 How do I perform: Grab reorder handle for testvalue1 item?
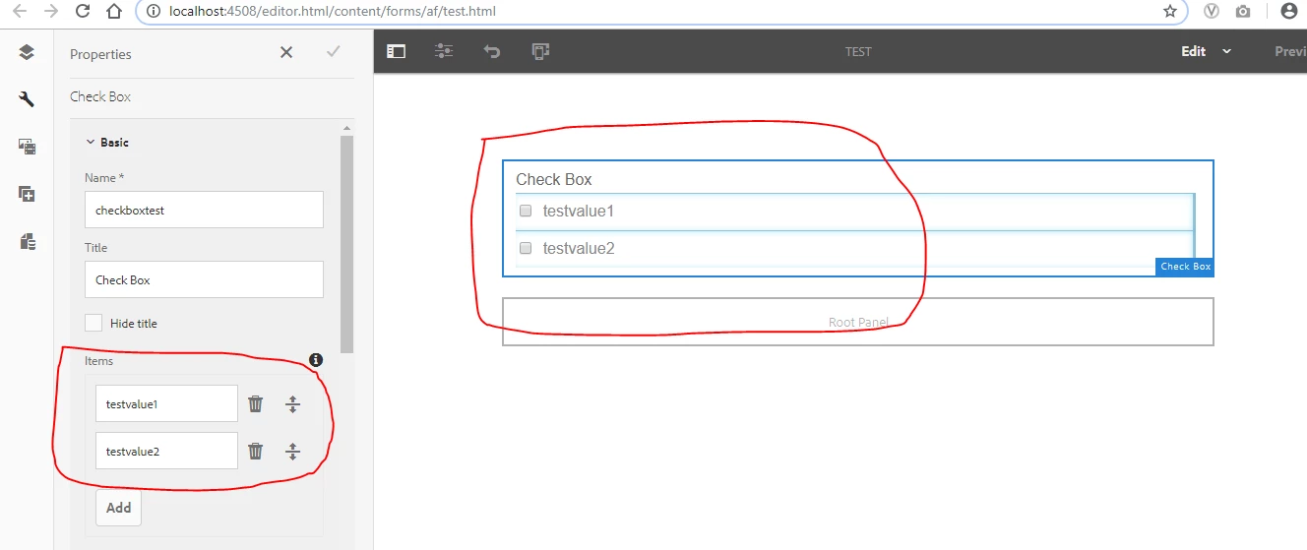(292, 403)
